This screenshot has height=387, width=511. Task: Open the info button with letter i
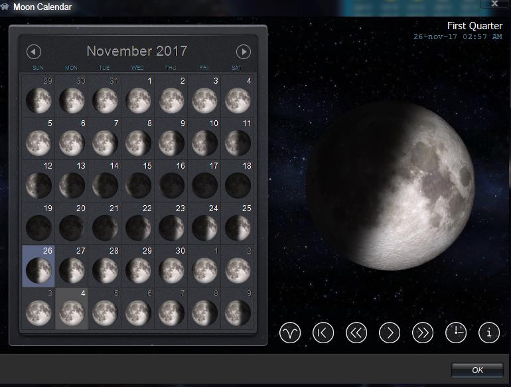click(489, 333)
